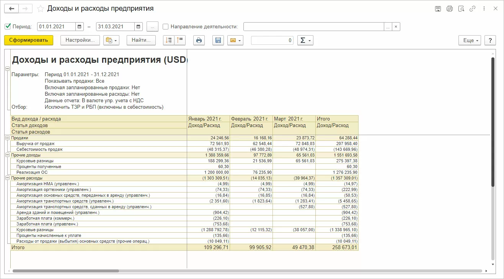Open print preview in the title bar
The image size is (504, 279).
click(x=461, y=9)
